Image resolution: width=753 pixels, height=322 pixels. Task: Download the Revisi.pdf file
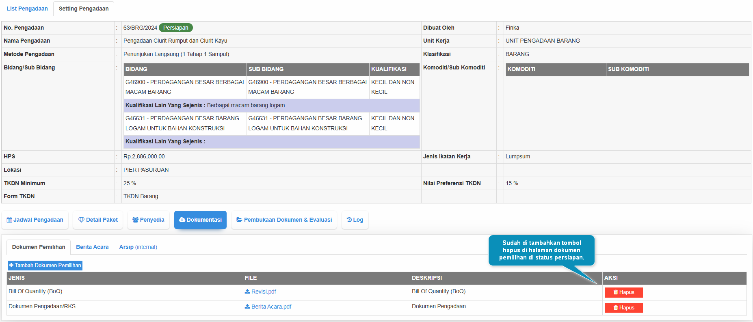[x=264, y=292]
